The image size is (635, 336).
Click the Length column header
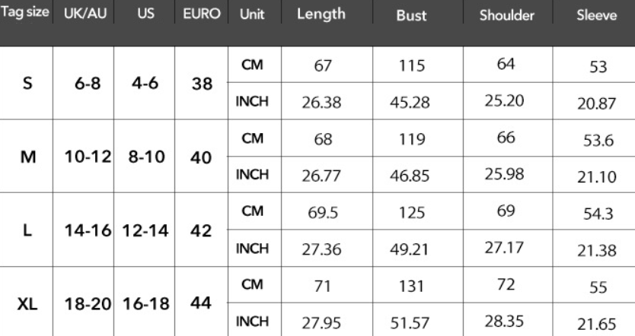pos(321,14)
